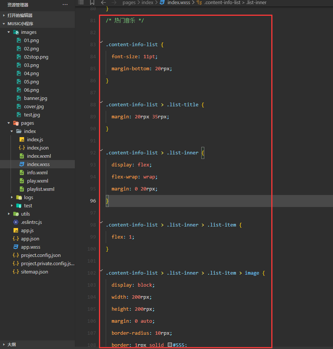Fold the .list-item image rule at line 102
The width and height of the screenshot is (333, 349).
tap(102, 270)
